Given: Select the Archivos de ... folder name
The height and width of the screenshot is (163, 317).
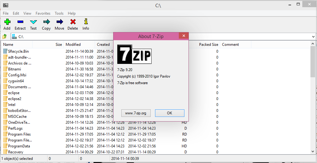Looking at the screenshot, I should pyautogui.click(x=20, y=63).
